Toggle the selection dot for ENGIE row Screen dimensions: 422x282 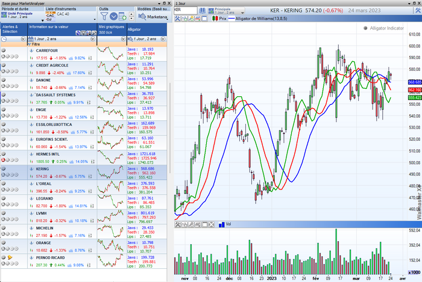tap(4, 109)
